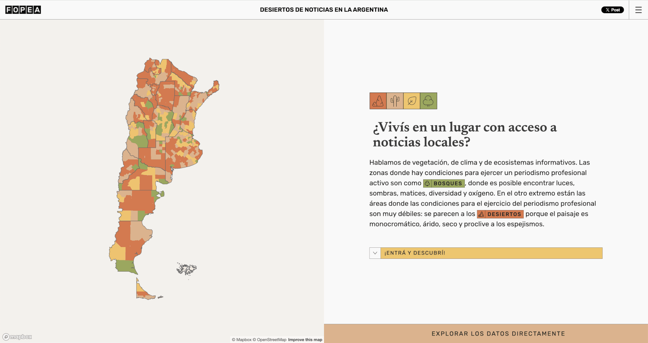Image resolution: width=648 pixels, height=343 pixels.
Task: Open the © OpenStreetMap attribution link
Action: pos(269,340)
